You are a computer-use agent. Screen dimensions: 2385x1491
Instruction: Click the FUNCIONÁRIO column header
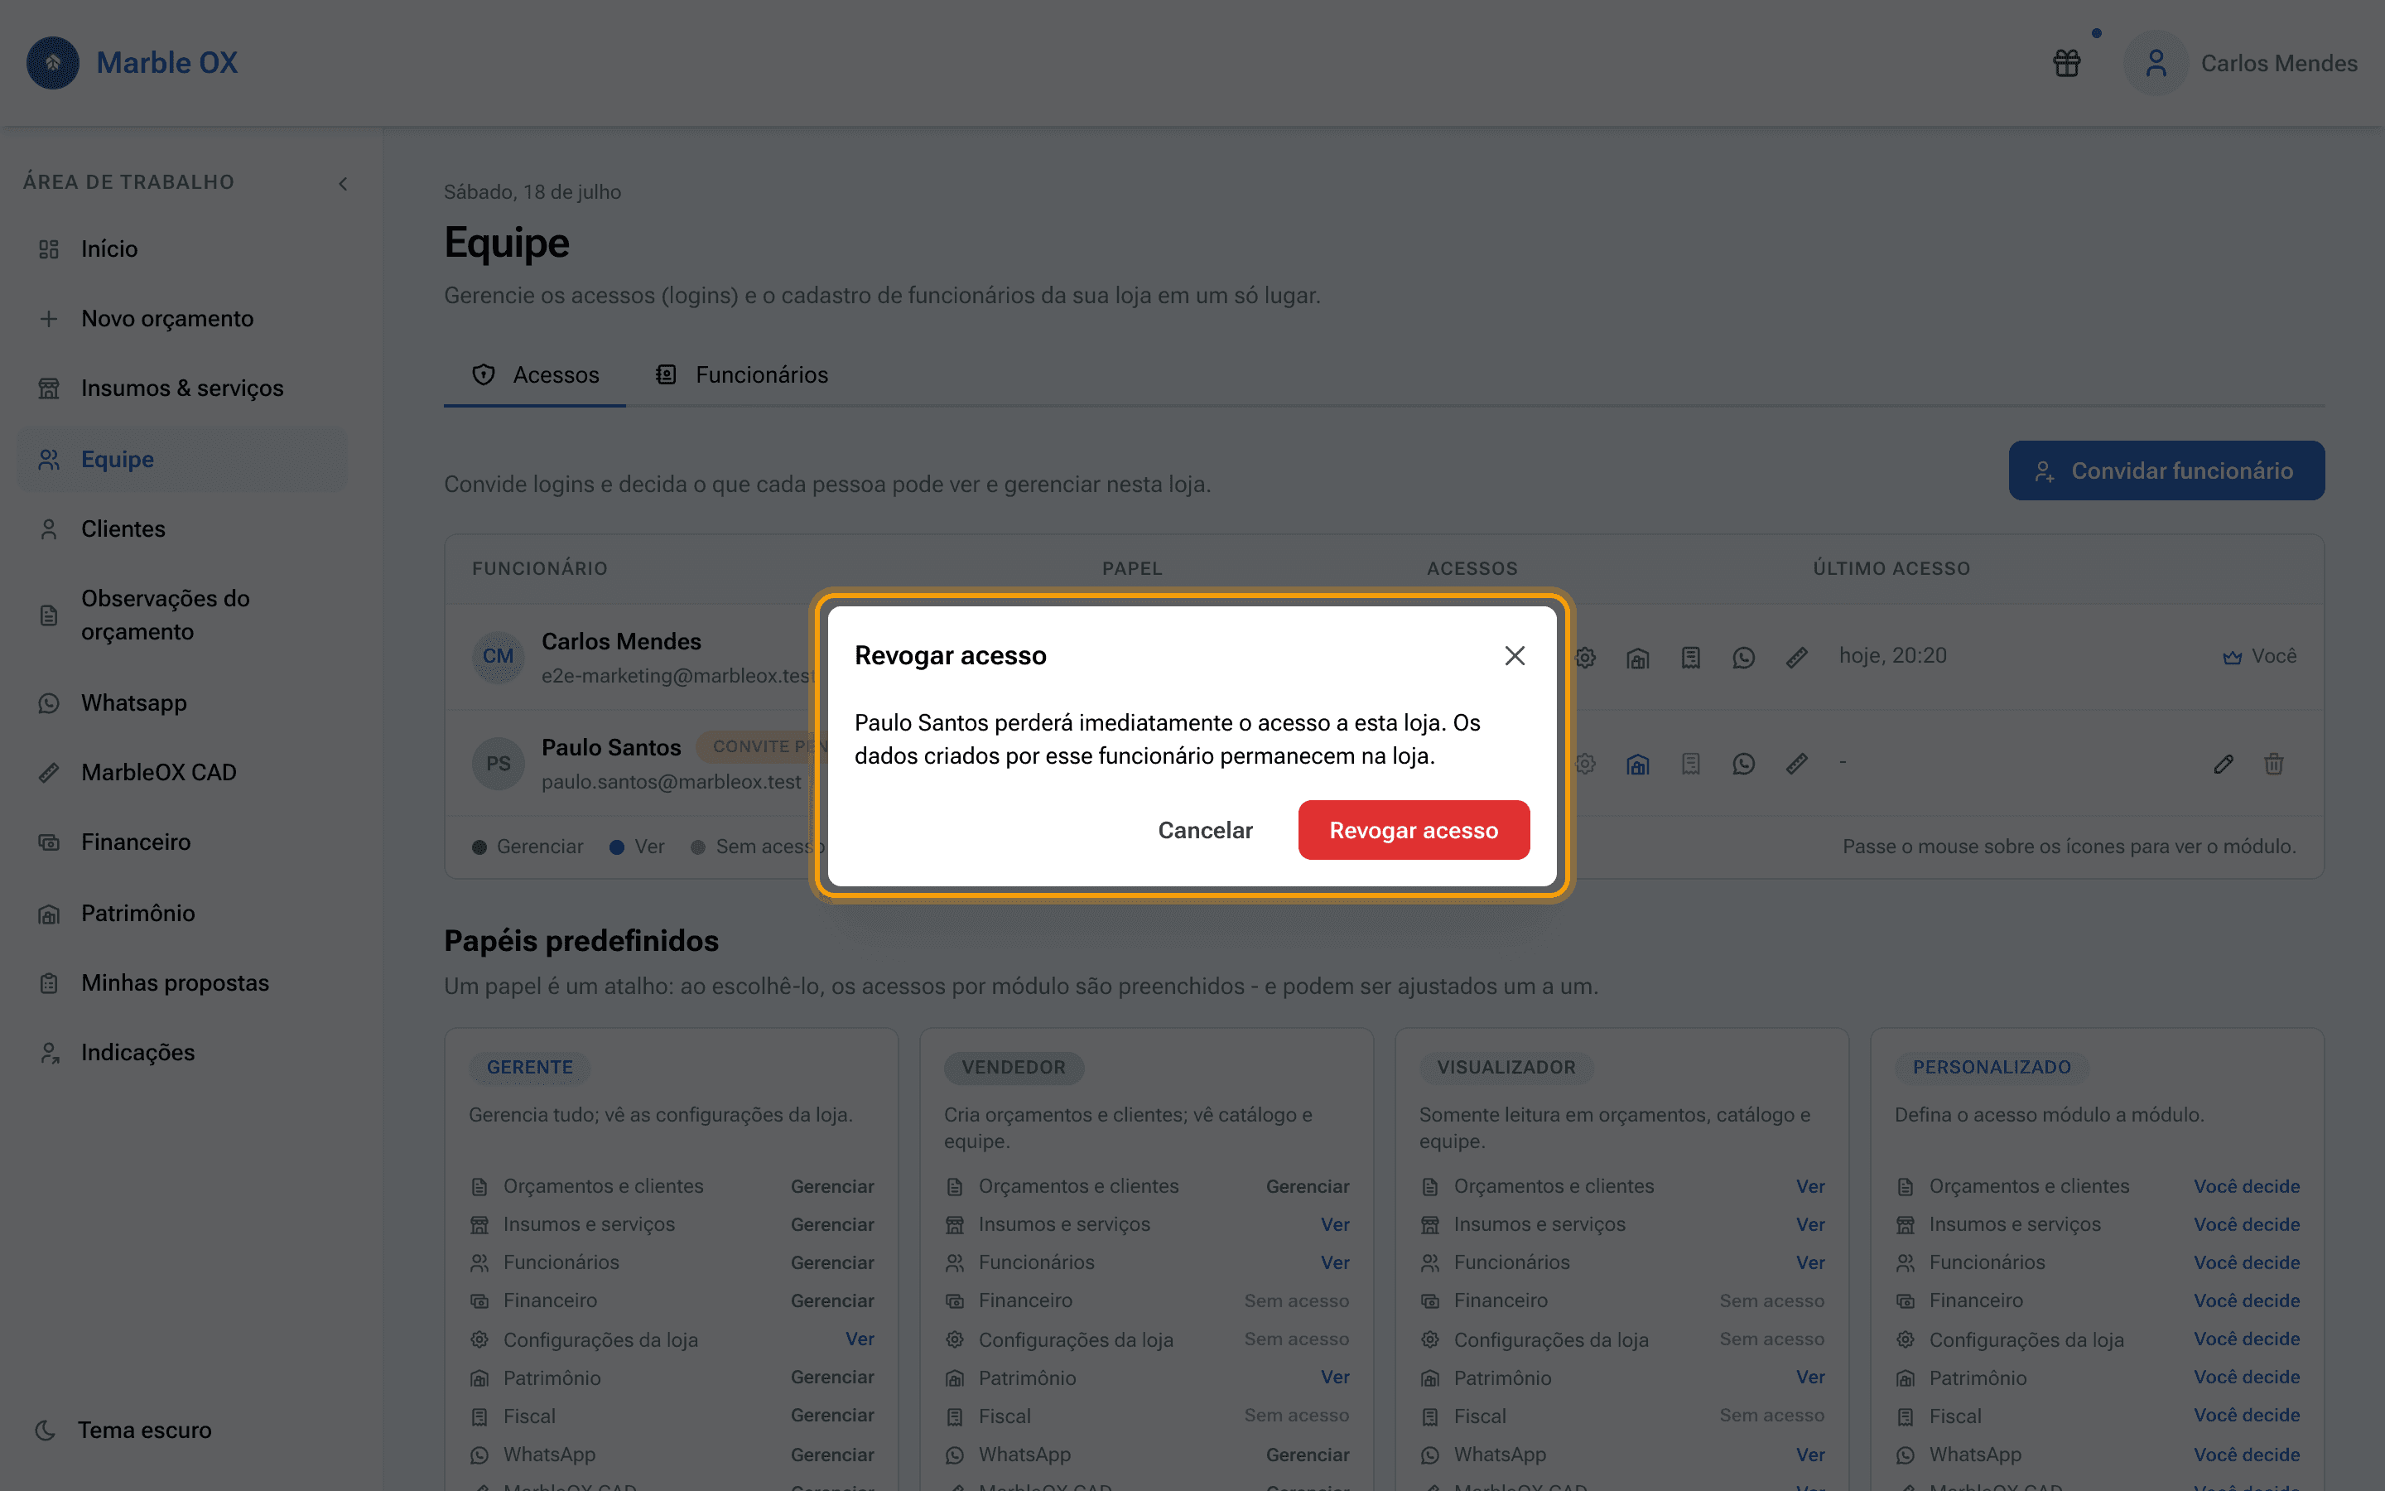(539, 569)
